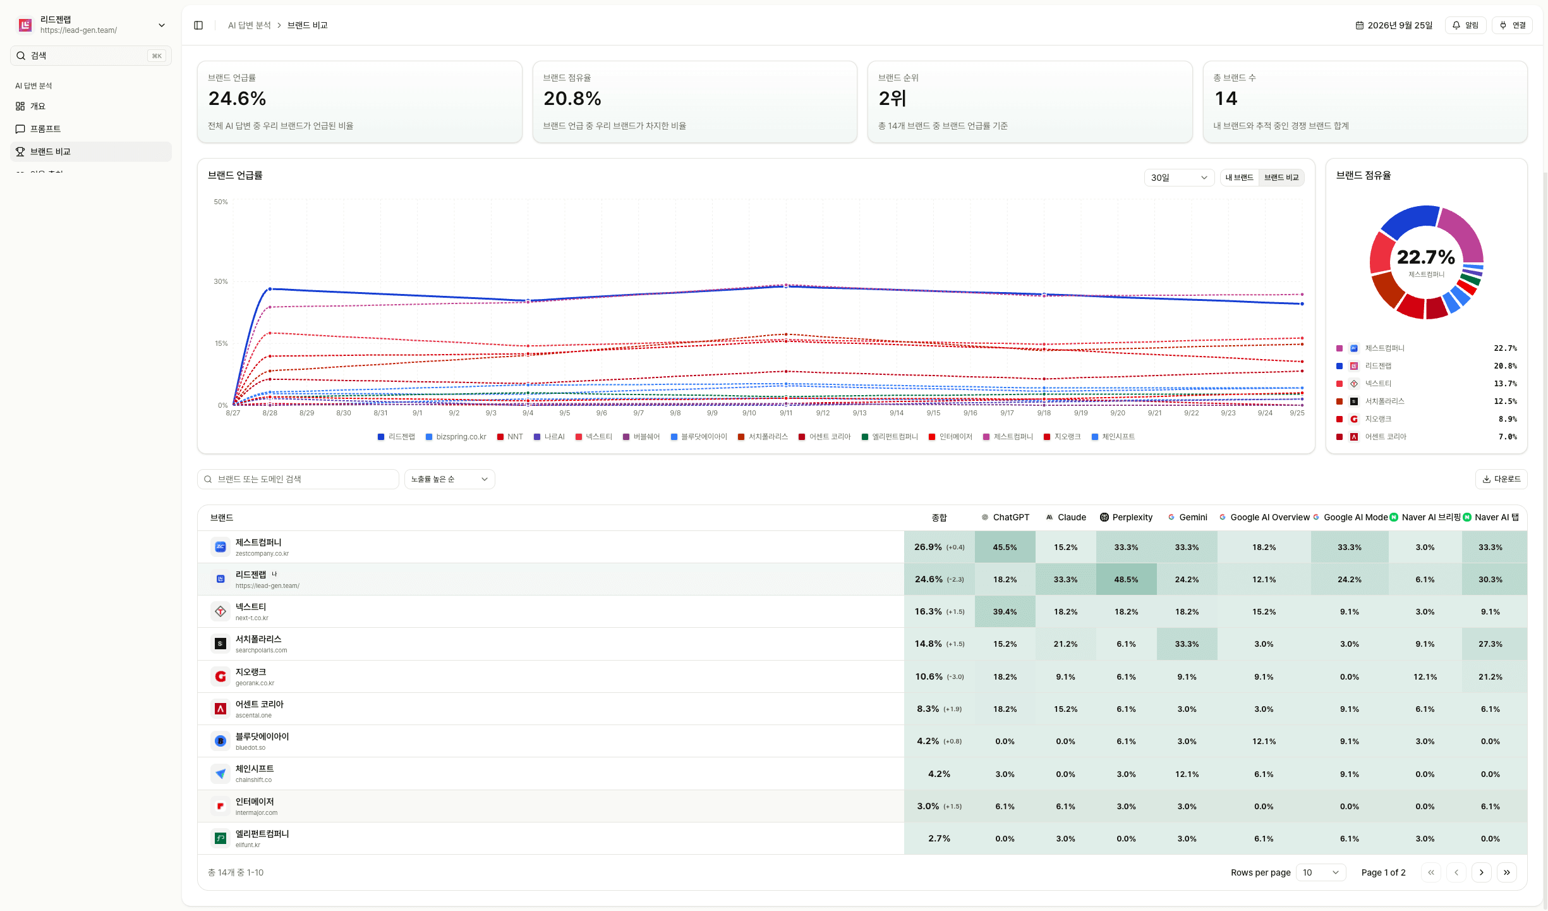This screenshot has height=911, width=1548.
Task: Click the 리드젠랩 logo in table row
Action: [221, 579]
